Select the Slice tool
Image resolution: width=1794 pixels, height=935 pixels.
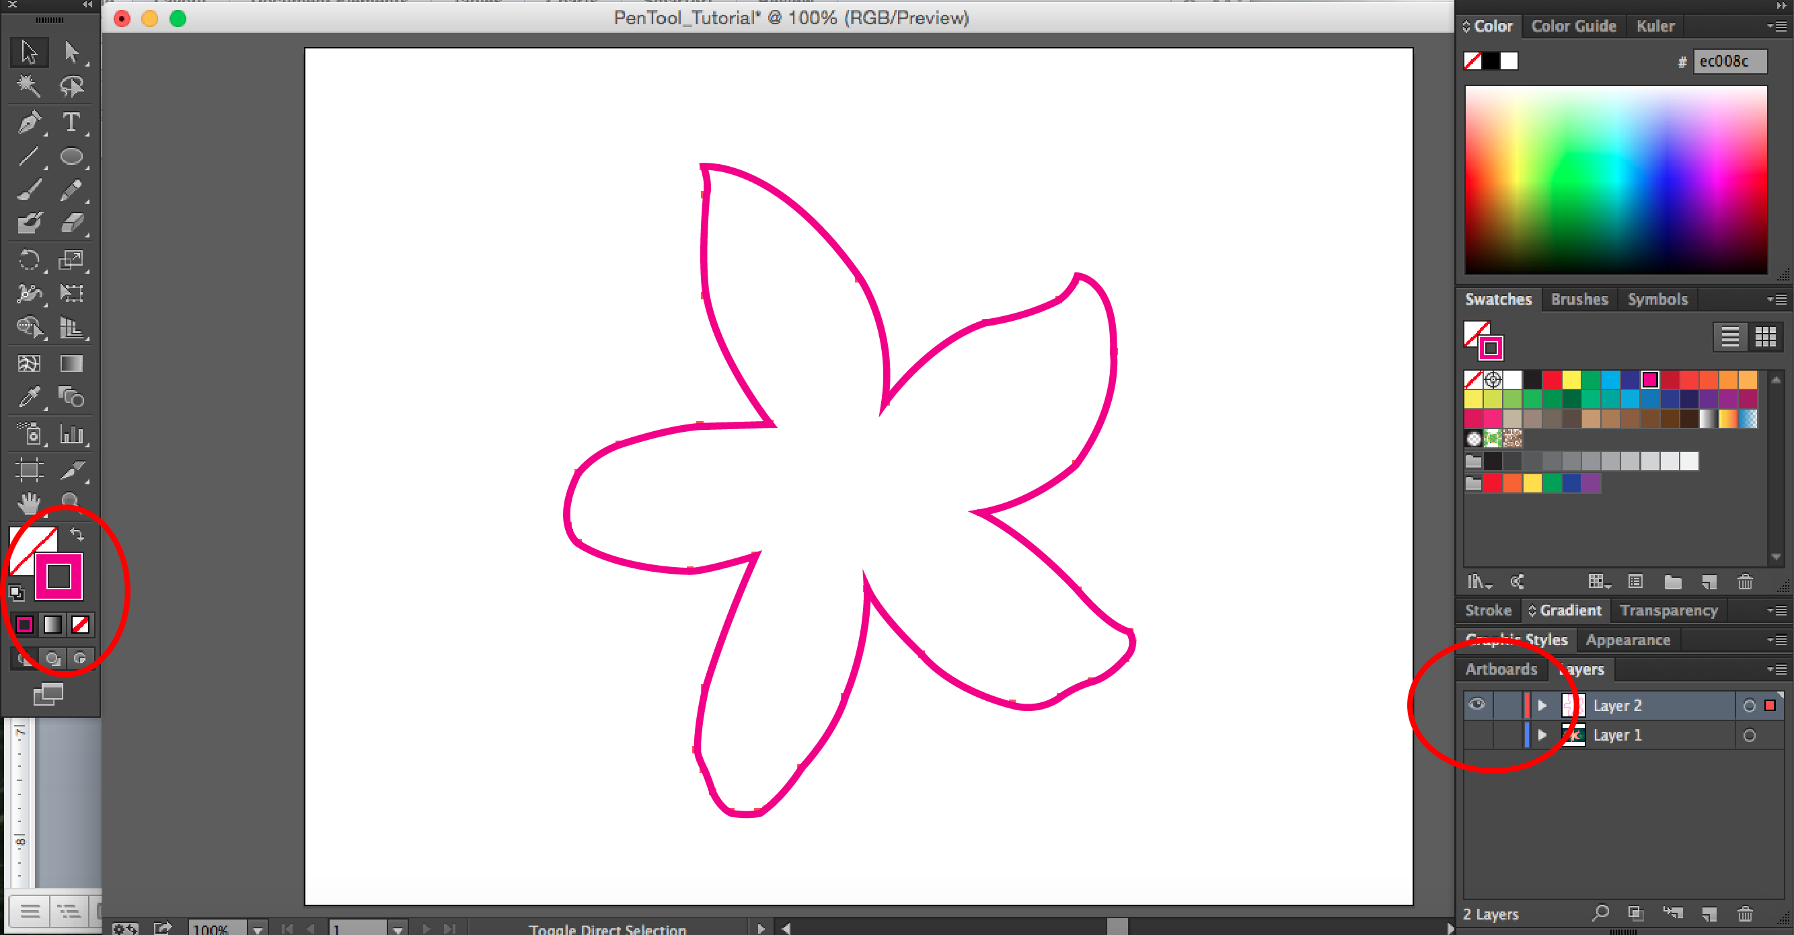point(72,470)
